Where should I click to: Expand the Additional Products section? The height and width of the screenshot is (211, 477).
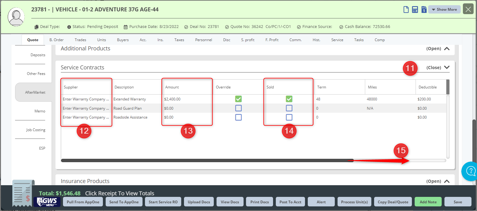[x=447, y=49]
